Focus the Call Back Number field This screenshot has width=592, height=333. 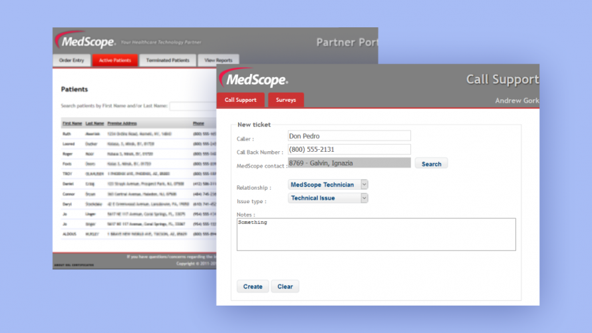pos(349,149)
